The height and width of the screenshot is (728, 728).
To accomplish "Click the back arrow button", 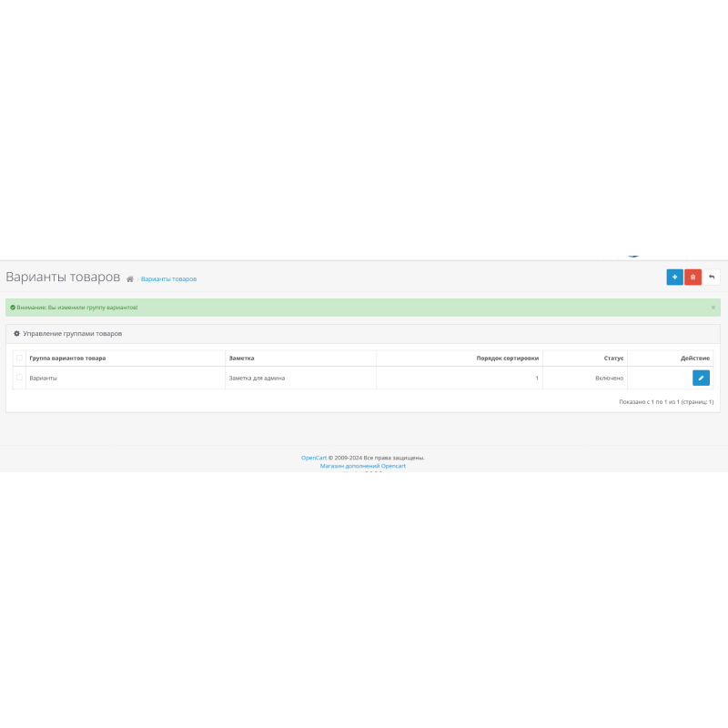I will coord(712,277).
